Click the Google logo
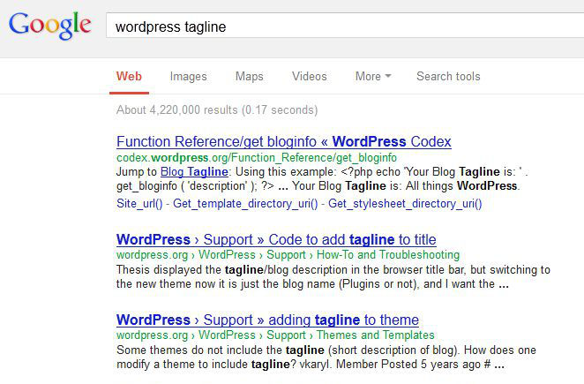This screenshot has height=384, width=584. click(x=50, y=26)
